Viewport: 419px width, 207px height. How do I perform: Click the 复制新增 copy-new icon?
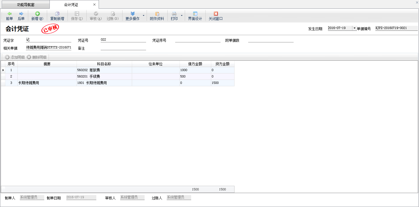click(57, 14)
